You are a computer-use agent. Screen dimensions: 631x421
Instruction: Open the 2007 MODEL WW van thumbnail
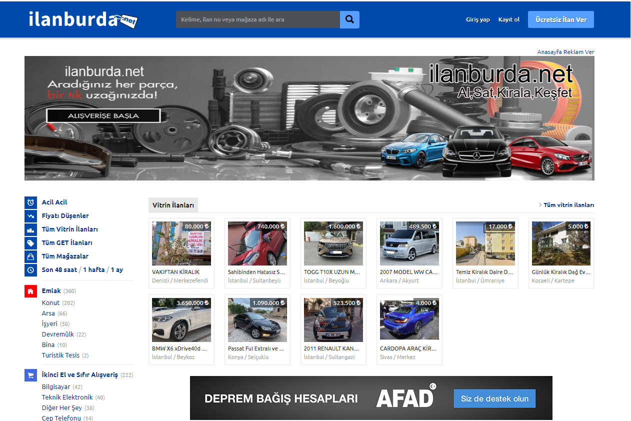tap(409, 243)
